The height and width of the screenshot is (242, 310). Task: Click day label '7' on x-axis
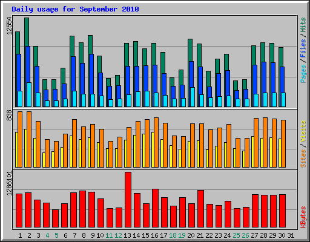click(74, 235)
